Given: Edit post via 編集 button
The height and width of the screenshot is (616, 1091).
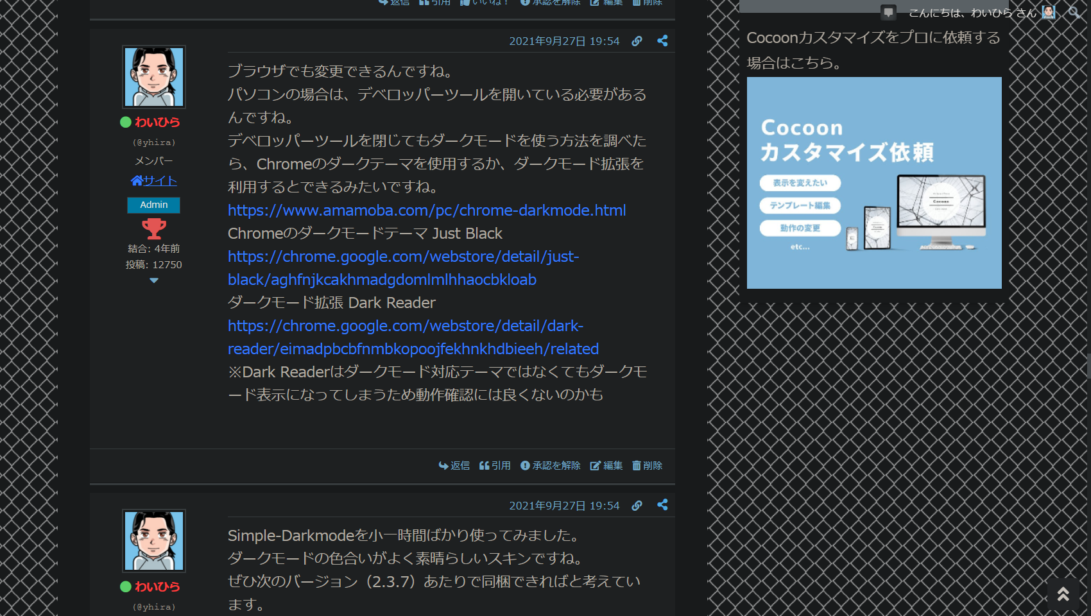Looking at the screenshot, I should click(x=606, y=466).
